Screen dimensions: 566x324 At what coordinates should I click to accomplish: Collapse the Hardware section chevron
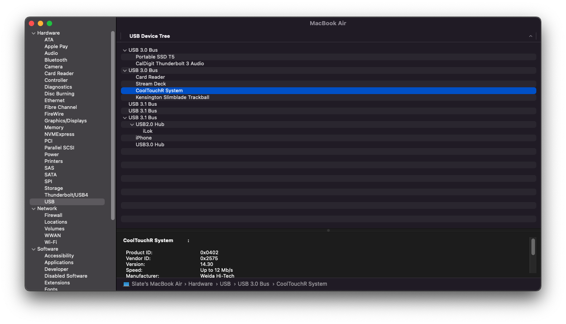(x=33, y=33)
